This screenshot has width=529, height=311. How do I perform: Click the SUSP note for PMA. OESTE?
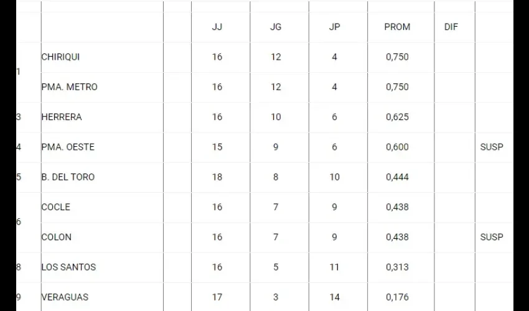tap(492, 147)
